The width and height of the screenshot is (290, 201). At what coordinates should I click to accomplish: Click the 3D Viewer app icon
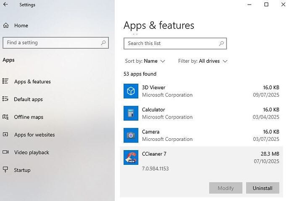point(131,91)
